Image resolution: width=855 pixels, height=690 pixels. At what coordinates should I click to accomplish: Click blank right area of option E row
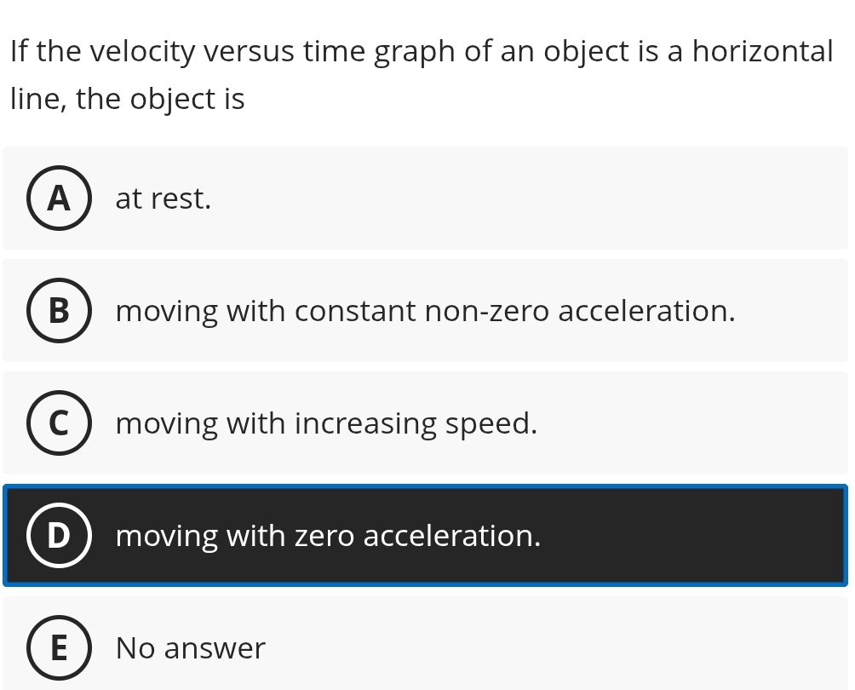596,648
